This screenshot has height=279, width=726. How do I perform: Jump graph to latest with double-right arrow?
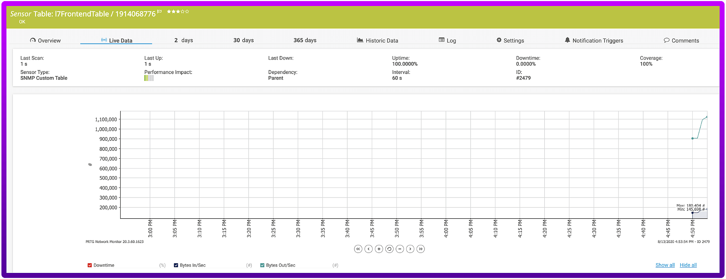(x=421, y=249)
